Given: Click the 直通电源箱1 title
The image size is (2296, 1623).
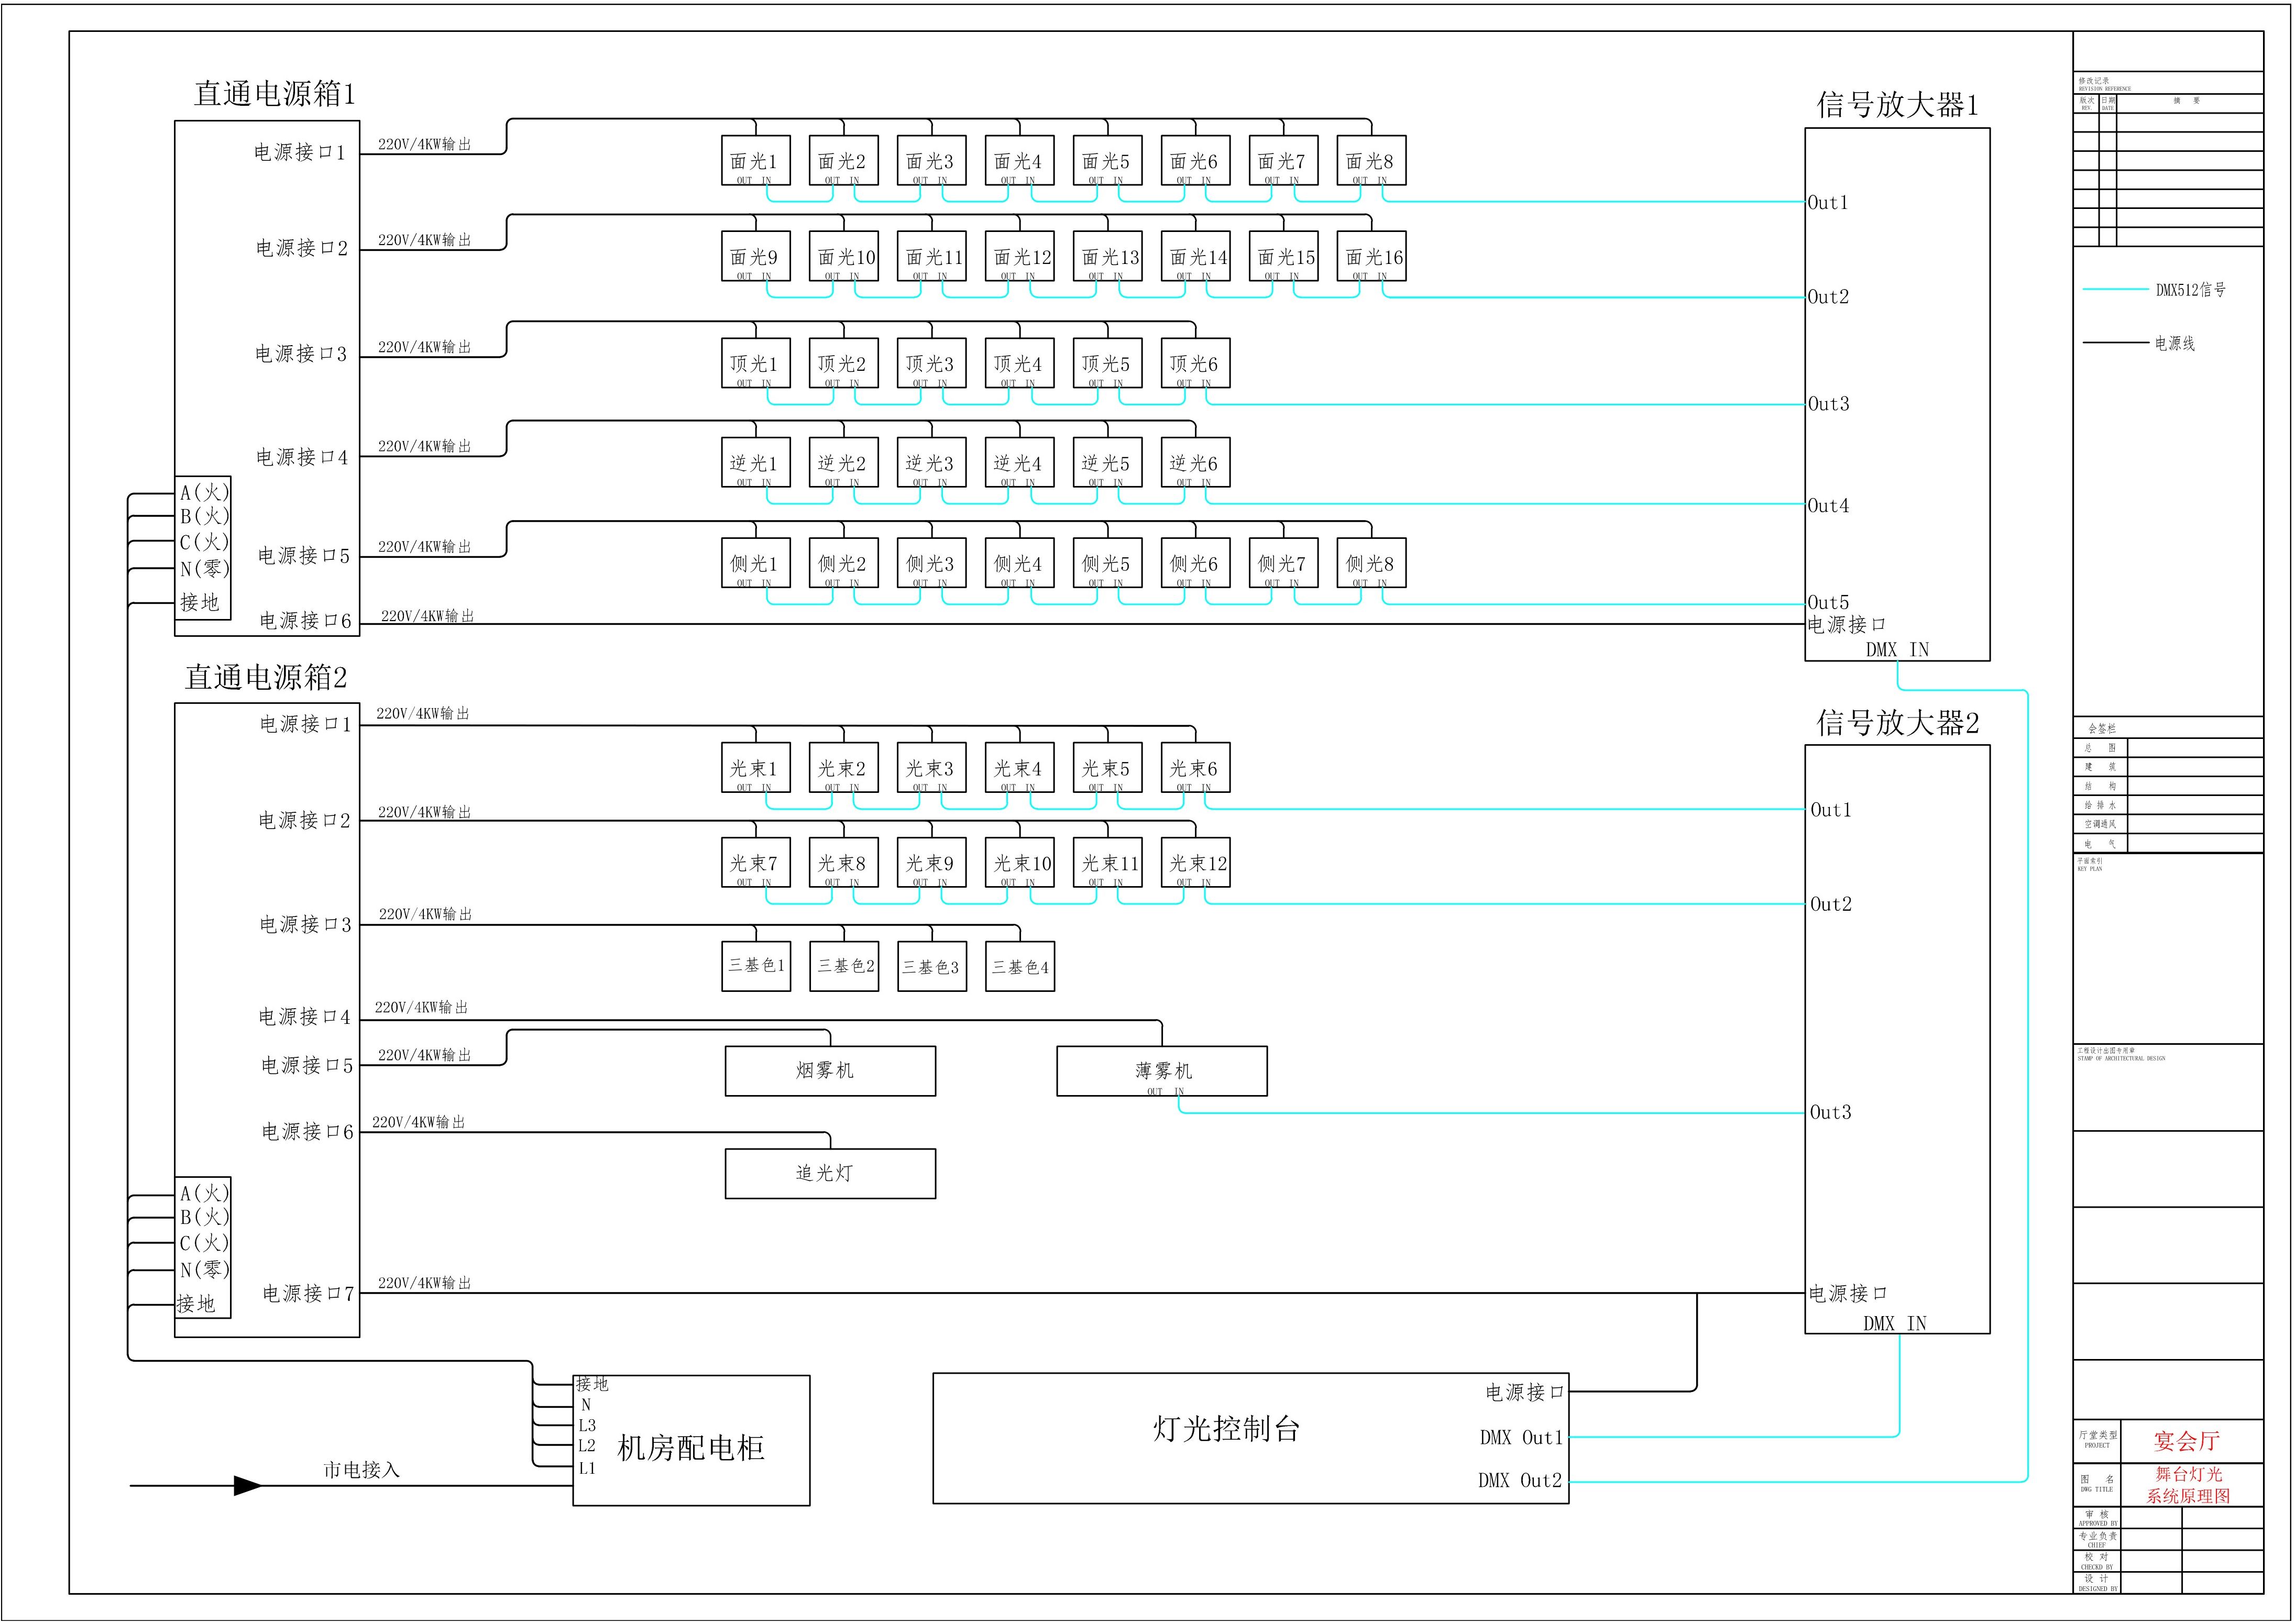Looking at the screenshot, I should click(274, 93).
